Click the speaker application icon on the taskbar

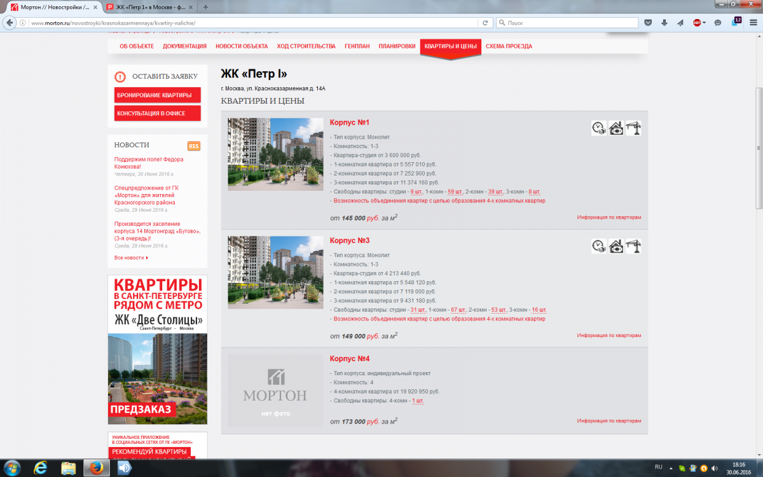(x=124, y=467)
